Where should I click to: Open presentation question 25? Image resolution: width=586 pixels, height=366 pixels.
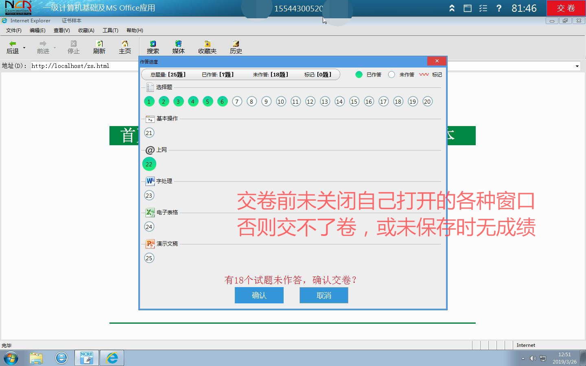[x=149, y=258]
